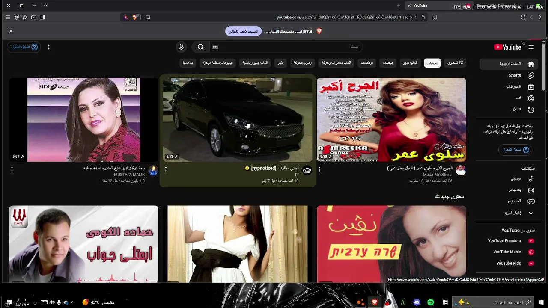Click 'الضبط كخيار تلقائي' in the Brave infobar
The width and height of the screenshot is (548, 308).
[x=244, y=31]
